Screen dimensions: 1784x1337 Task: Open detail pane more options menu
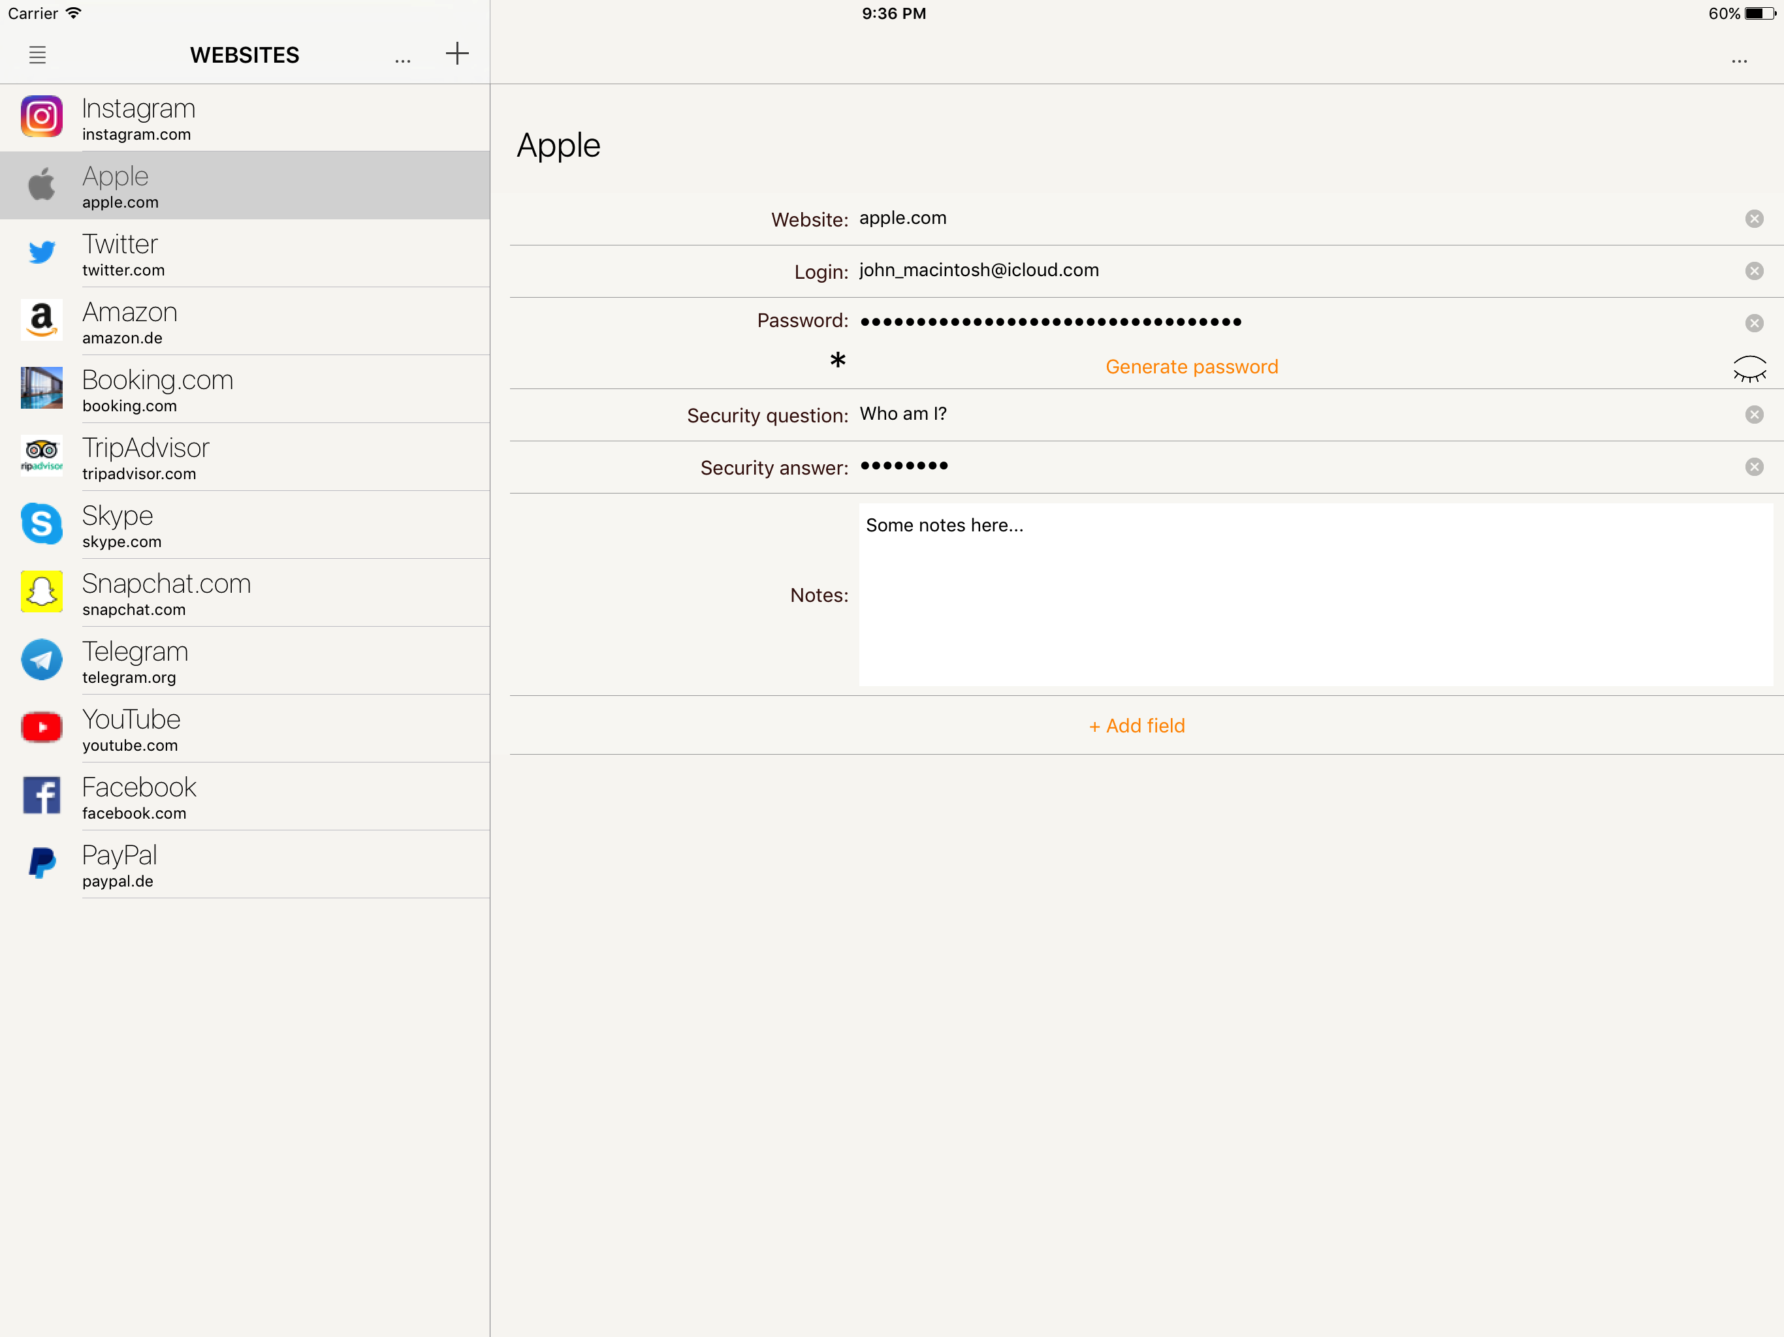pyautogui.click(x=1740, y=61)
